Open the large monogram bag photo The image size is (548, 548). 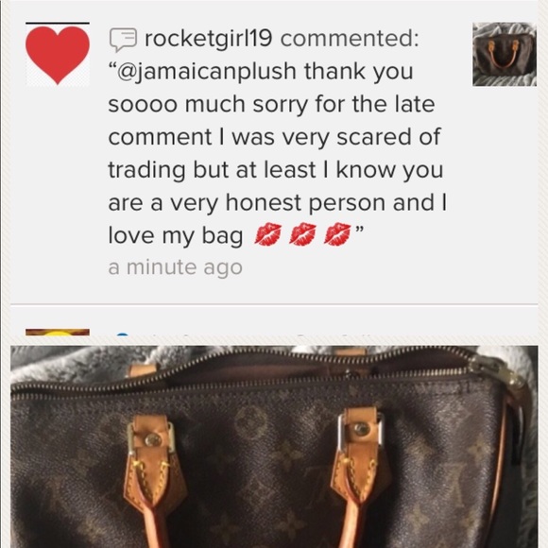(x=274, y=447)
